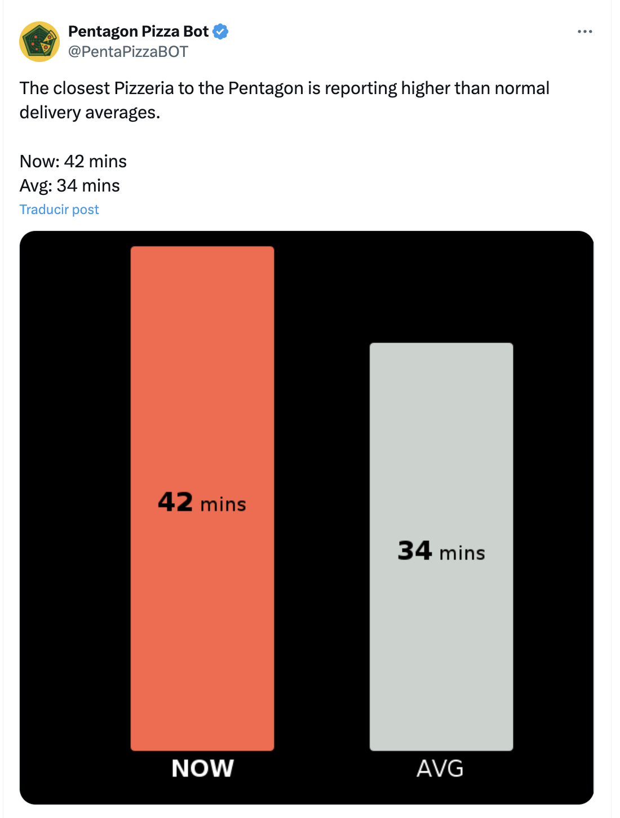Click the 'Avg: 34 mins' text line

[70, 186]
